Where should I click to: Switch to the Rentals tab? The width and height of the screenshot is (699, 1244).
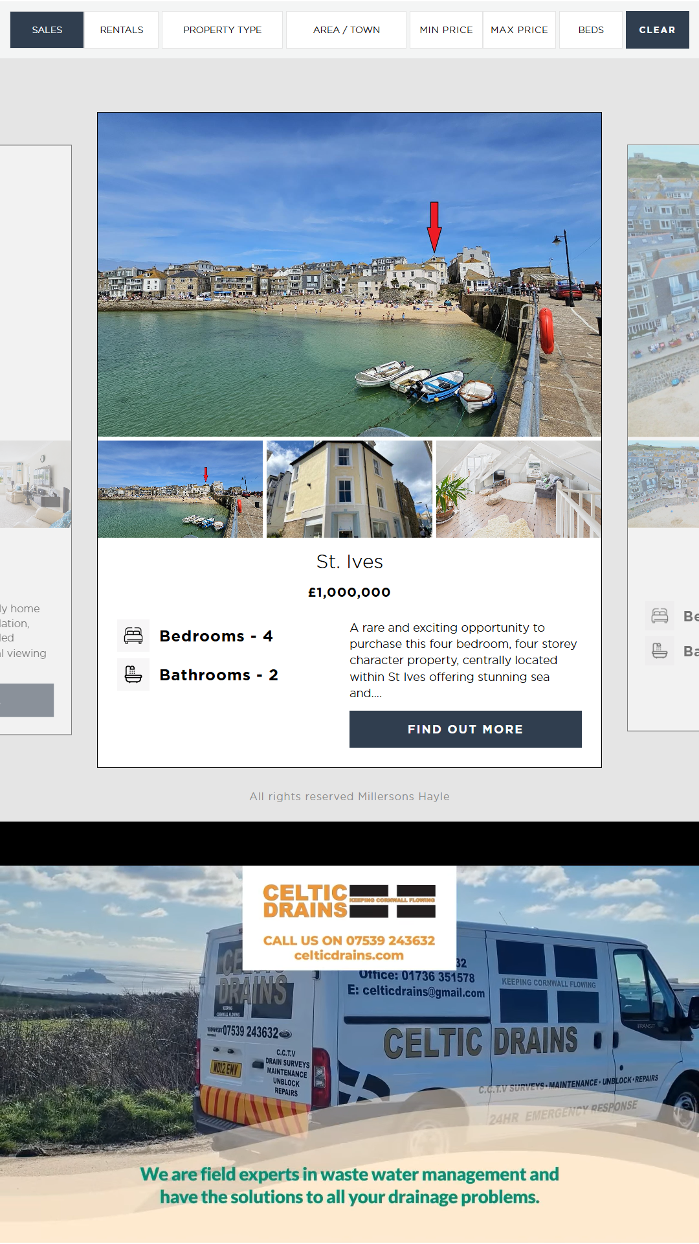point(122,30)
